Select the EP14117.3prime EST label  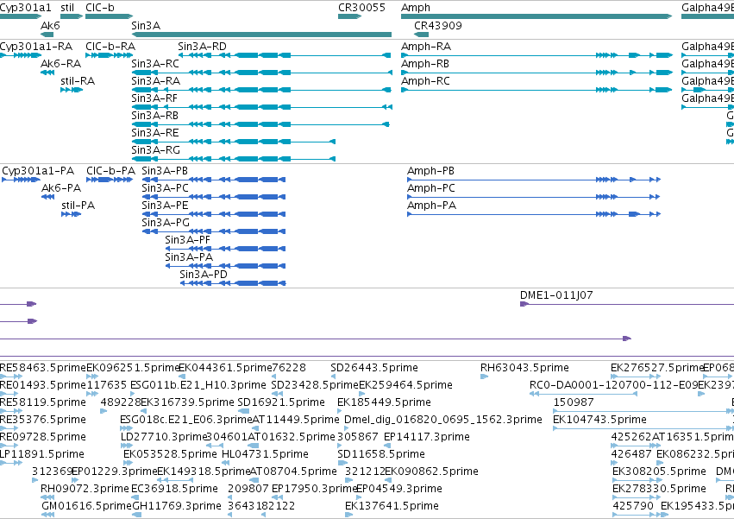tap(426, 438)
